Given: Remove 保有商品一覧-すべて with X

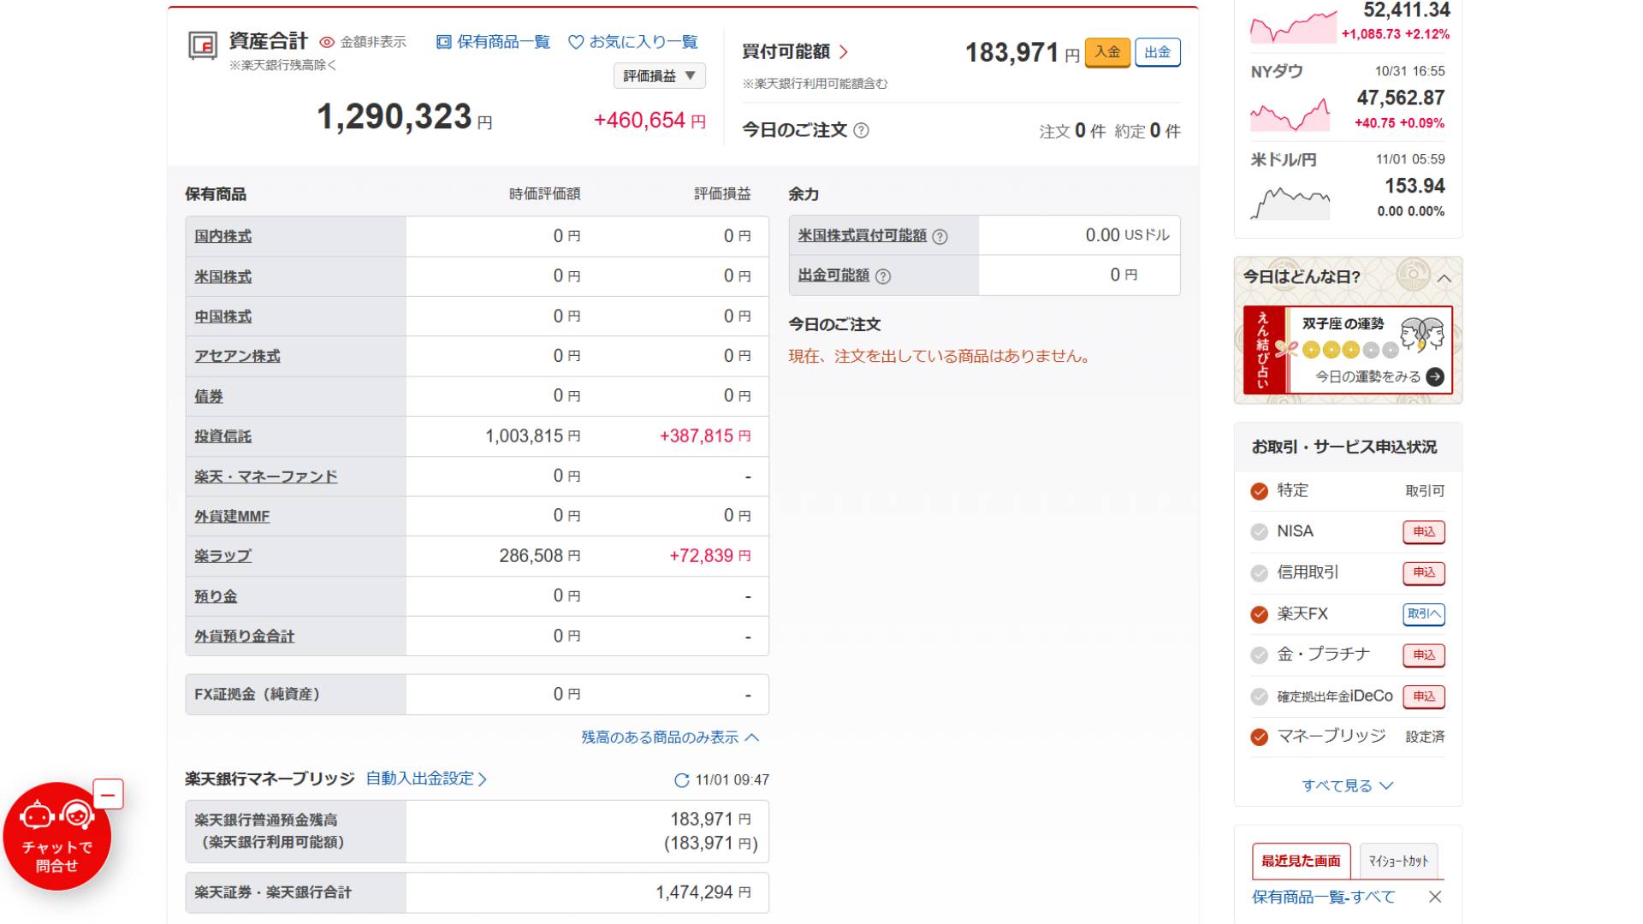Looking at the screenshot, I should [x=1435, y=897].
